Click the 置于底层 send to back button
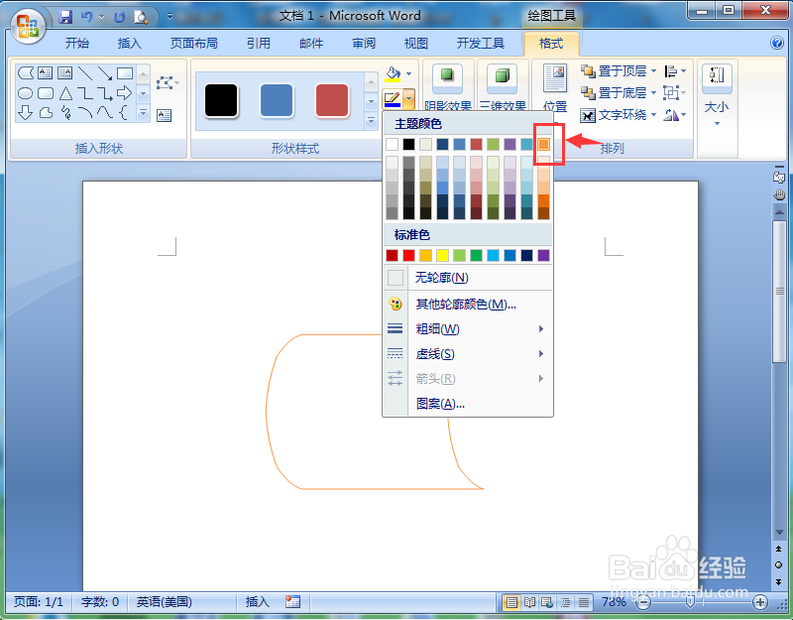This screenshot has width=793, height=620. [x=614, y=92]
